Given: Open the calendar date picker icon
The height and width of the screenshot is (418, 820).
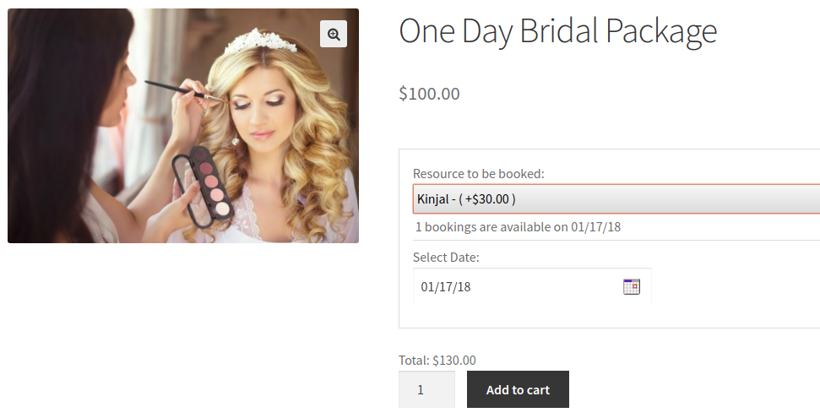Looking at the screenshot, I should (x=631, y=286).
